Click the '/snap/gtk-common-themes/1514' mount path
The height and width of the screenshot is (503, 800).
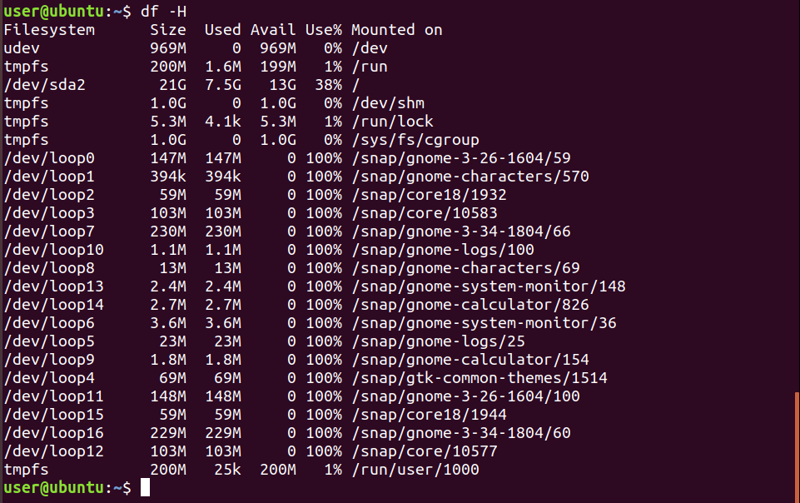(x=479, y=378)
